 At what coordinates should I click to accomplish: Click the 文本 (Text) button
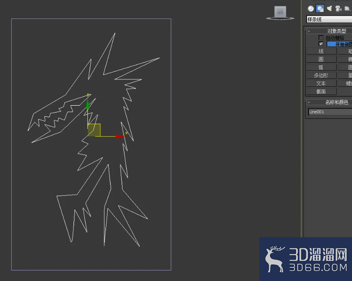pyautogui.click(x=321, y=84)
